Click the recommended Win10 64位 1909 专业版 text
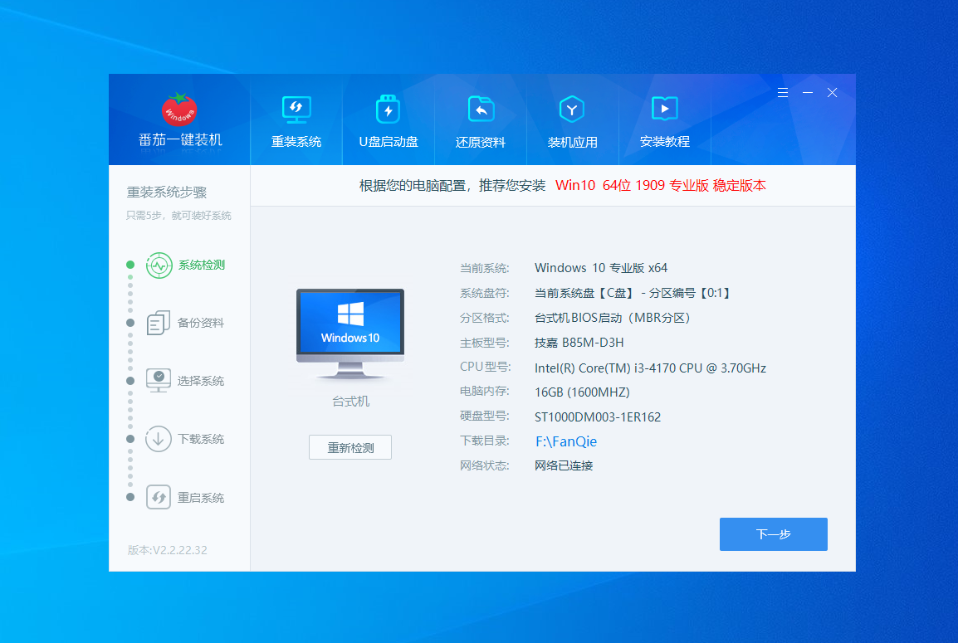Viewport: 958px width, 643px height. click(660, 186)
